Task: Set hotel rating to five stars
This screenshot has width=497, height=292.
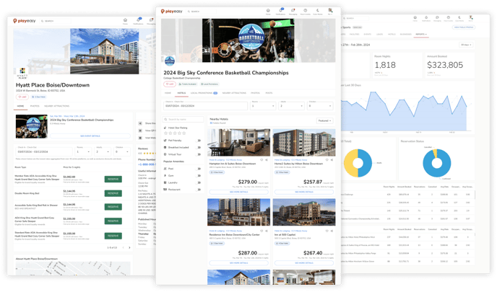Action: point(183,133)
